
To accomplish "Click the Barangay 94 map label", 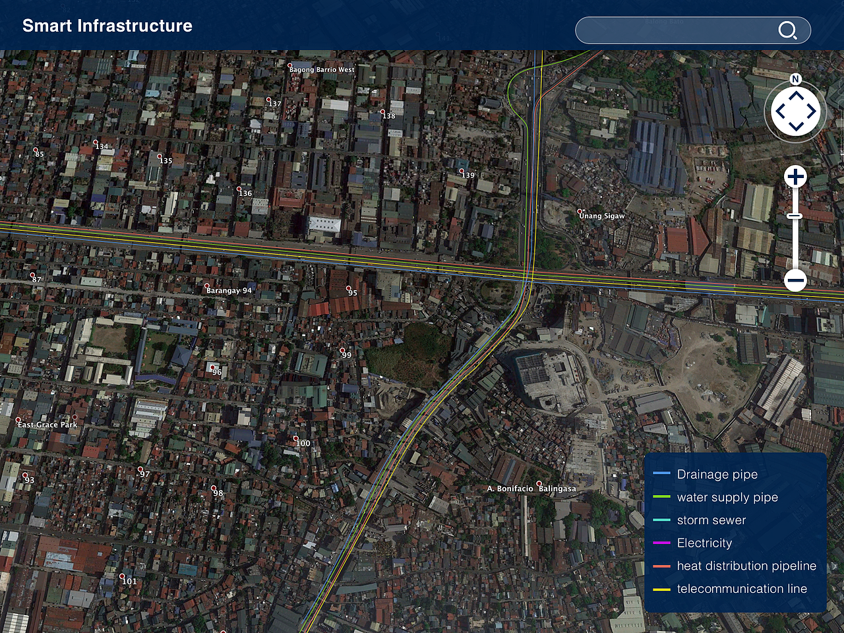I will tap(228, 289).
